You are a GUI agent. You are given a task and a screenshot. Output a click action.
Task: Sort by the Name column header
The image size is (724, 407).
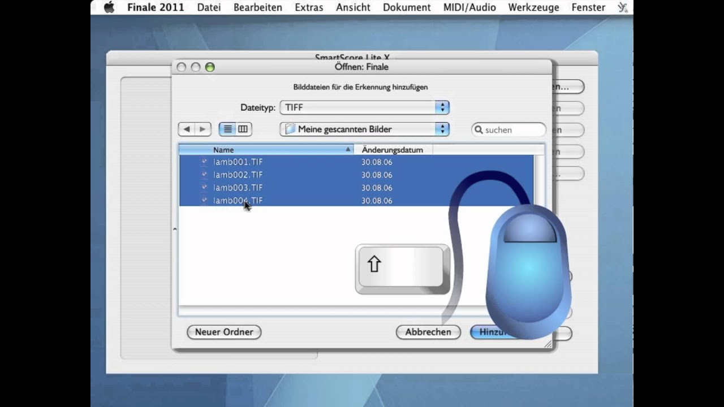coord(266,150)
